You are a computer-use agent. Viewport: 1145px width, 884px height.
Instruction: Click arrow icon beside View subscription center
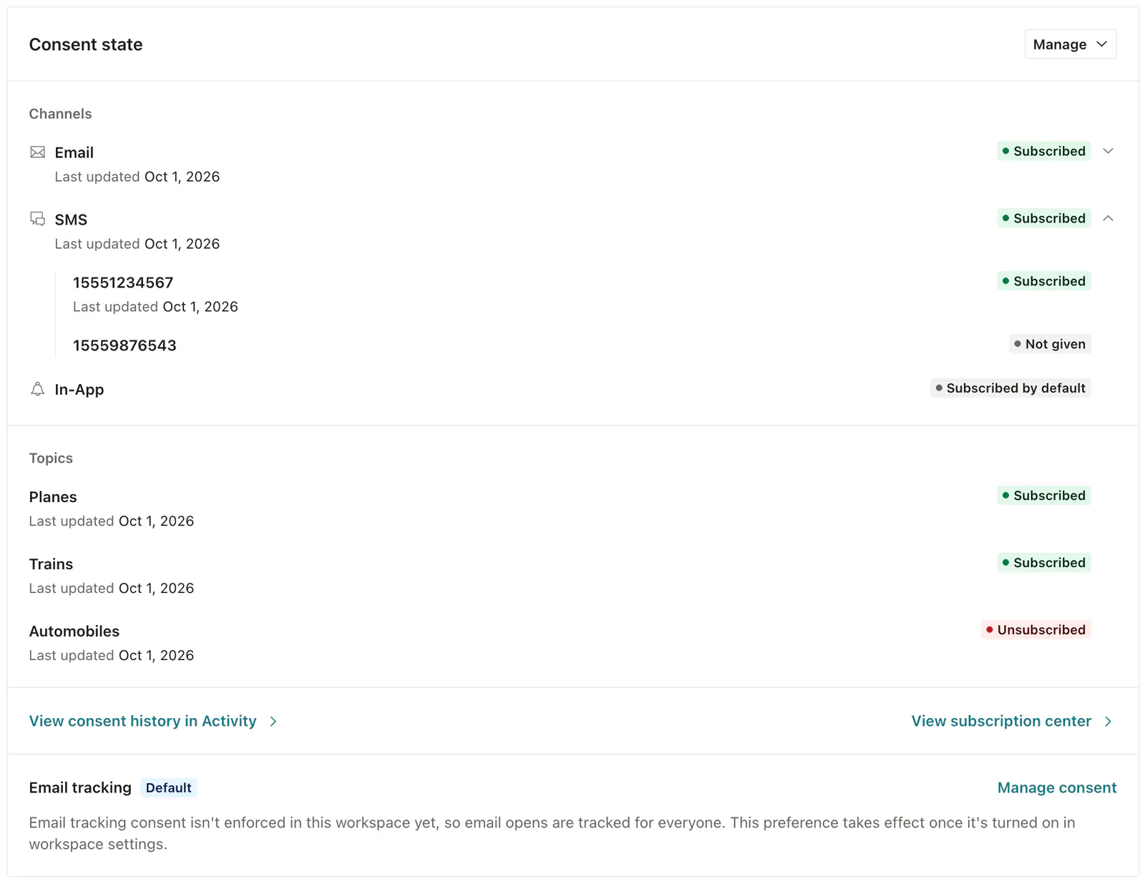pos(1108,722)
